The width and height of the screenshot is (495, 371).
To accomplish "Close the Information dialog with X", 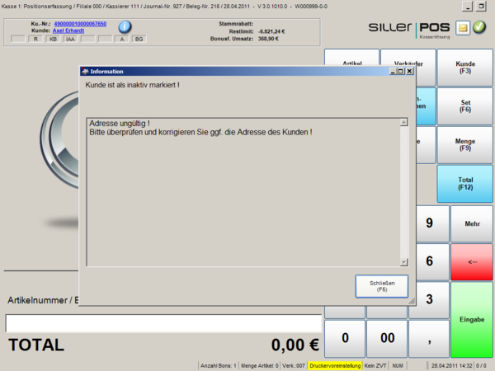I will (x=410, y=72).
